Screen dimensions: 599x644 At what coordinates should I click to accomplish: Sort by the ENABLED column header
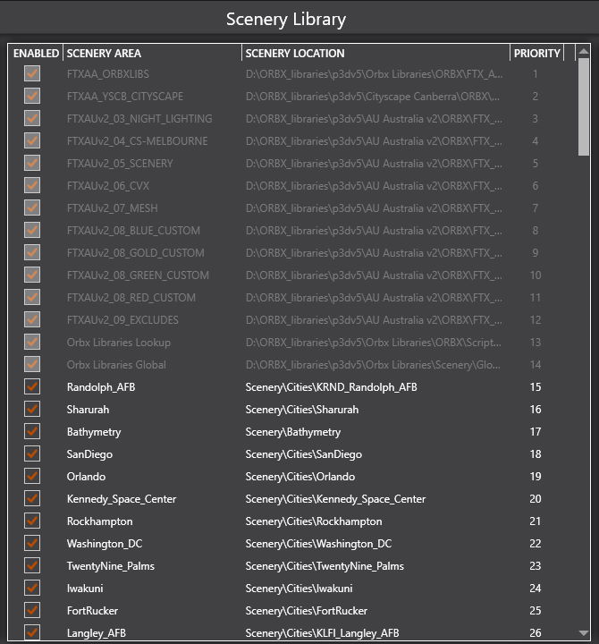point(36,54)
